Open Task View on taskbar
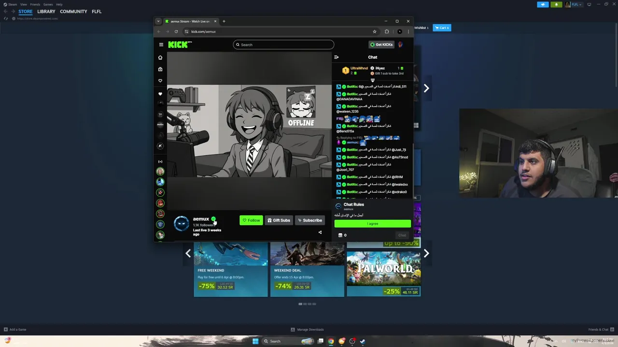Image resolution: width=618 pixels, height=347 pixels. (320, 341)
